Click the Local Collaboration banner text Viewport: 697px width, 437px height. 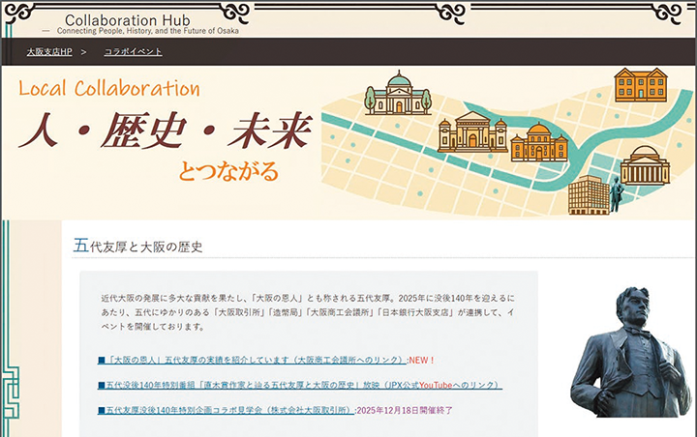[x=108, y=88]
